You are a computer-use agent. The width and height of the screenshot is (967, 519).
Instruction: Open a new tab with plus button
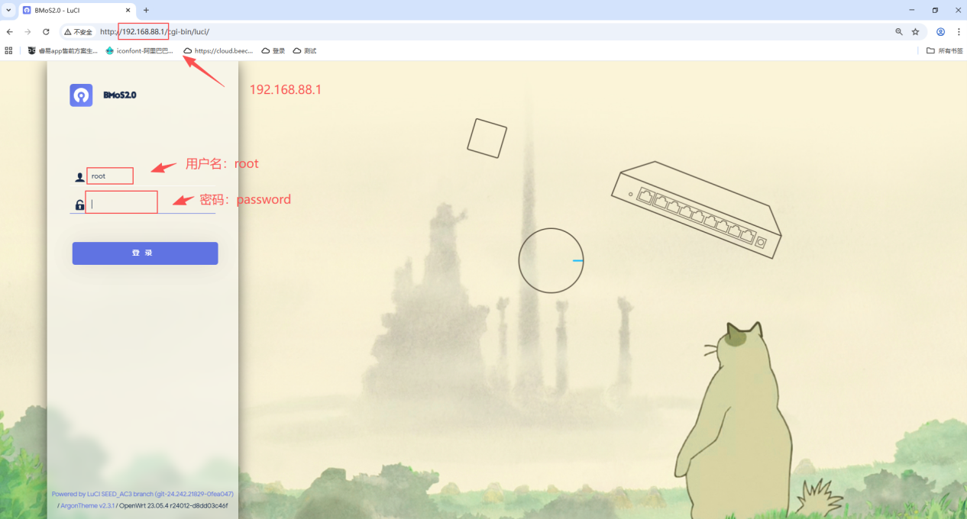click(x=146, y=10)
